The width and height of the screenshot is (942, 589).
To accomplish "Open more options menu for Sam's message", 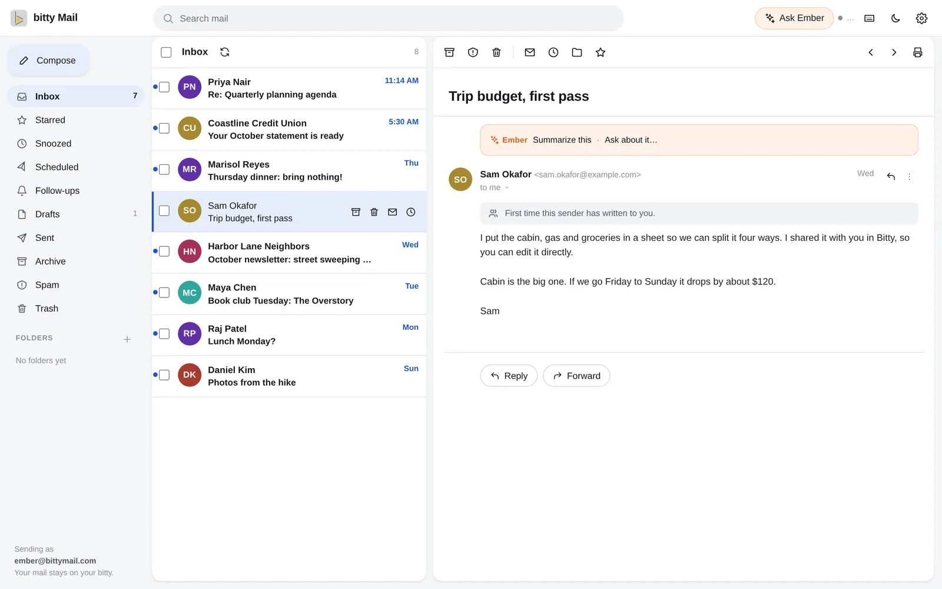I will tap(909, 177).
